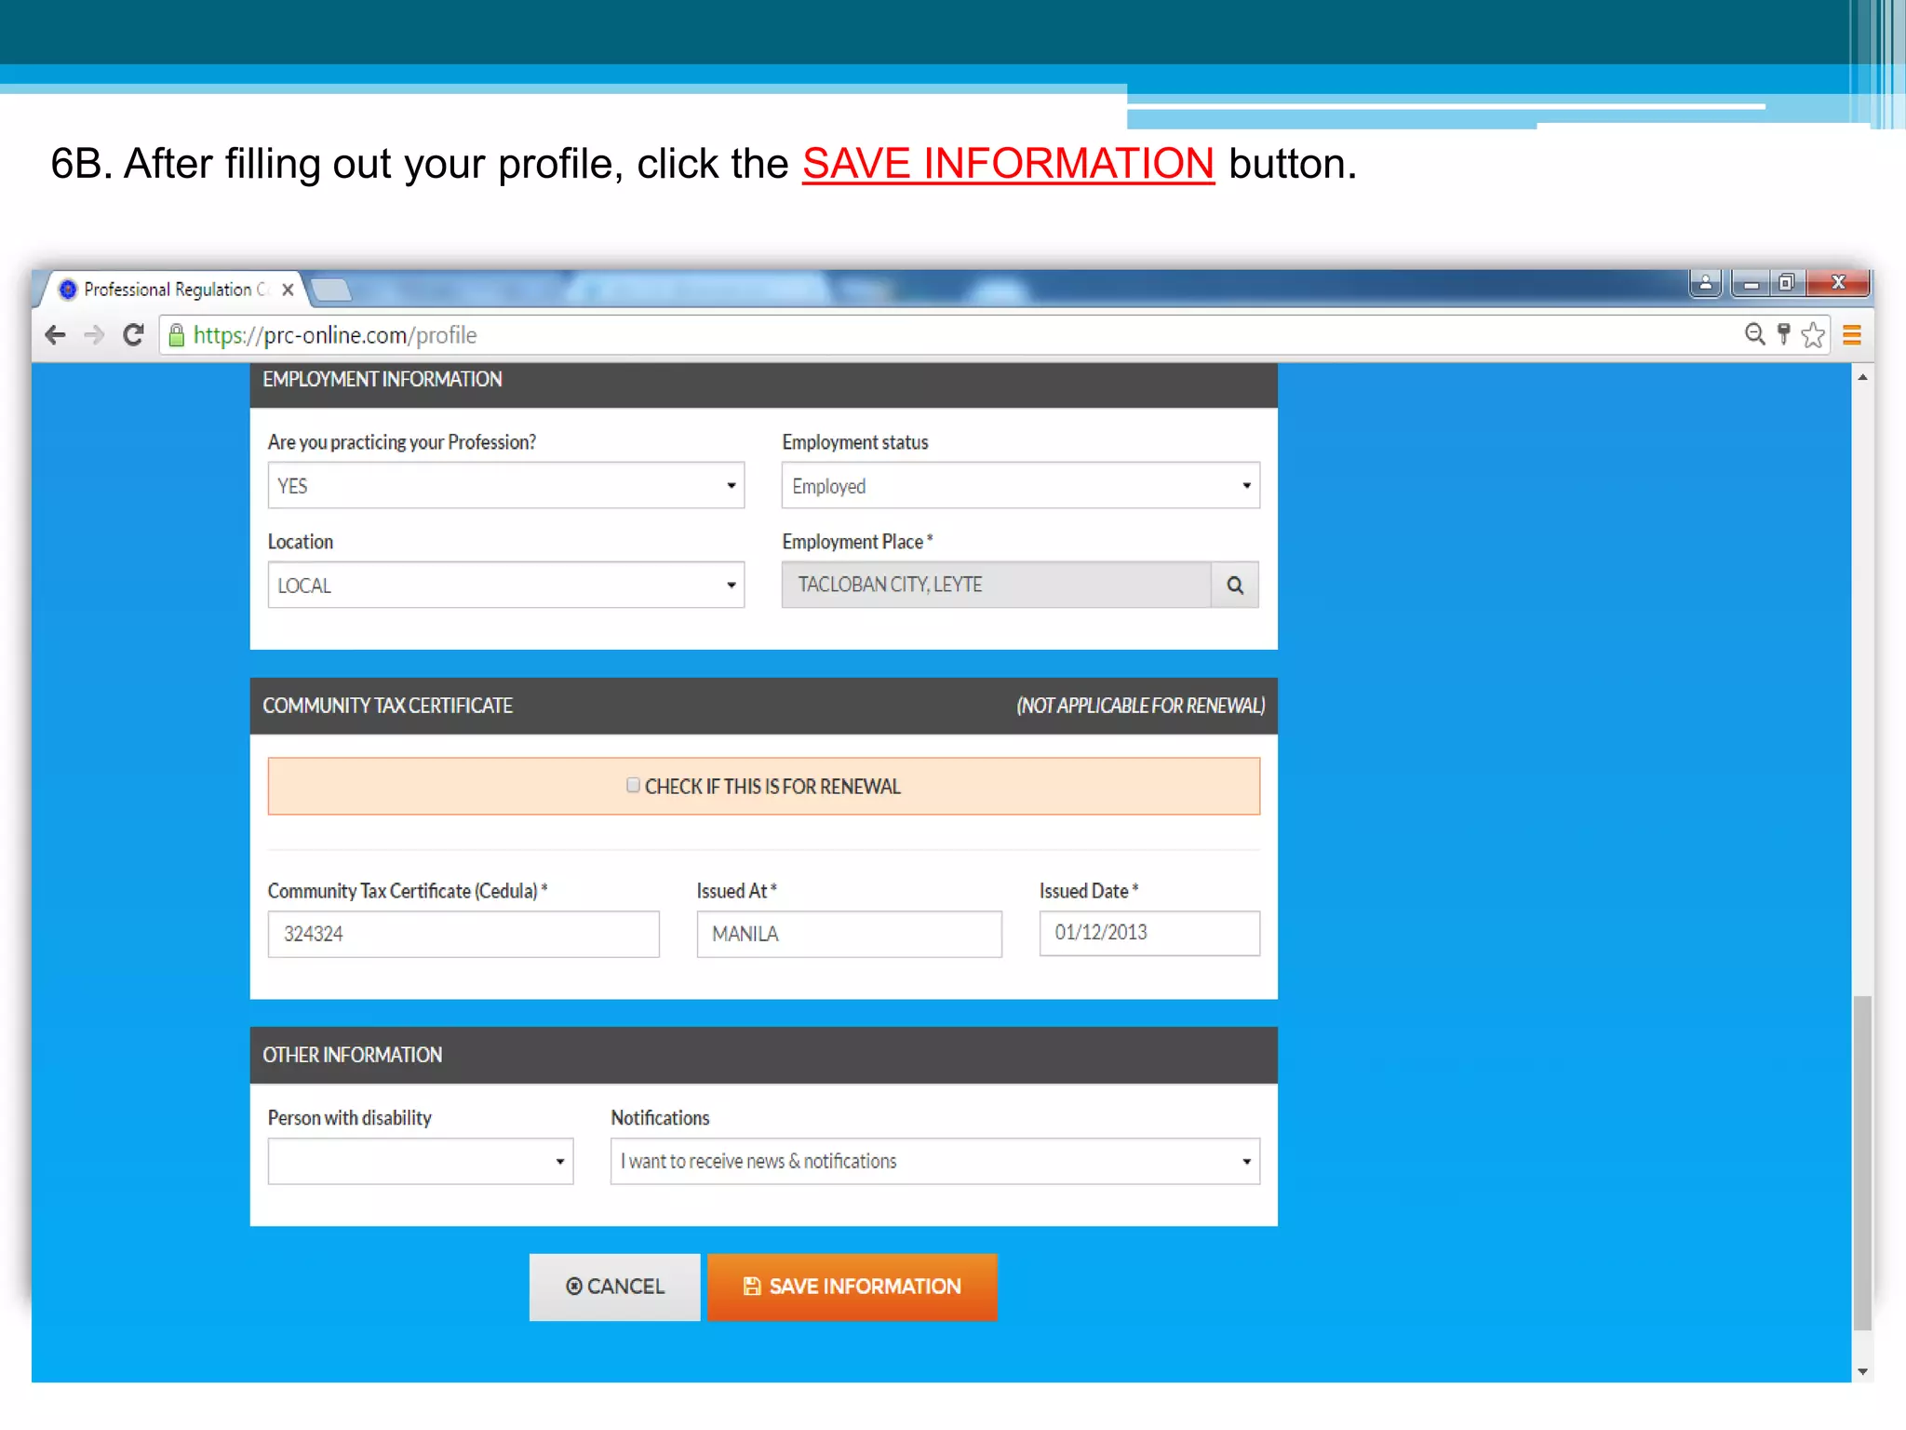Check the box for renewal
This screenshot has height=1430, width=1906.
click(x=633, y=785)
